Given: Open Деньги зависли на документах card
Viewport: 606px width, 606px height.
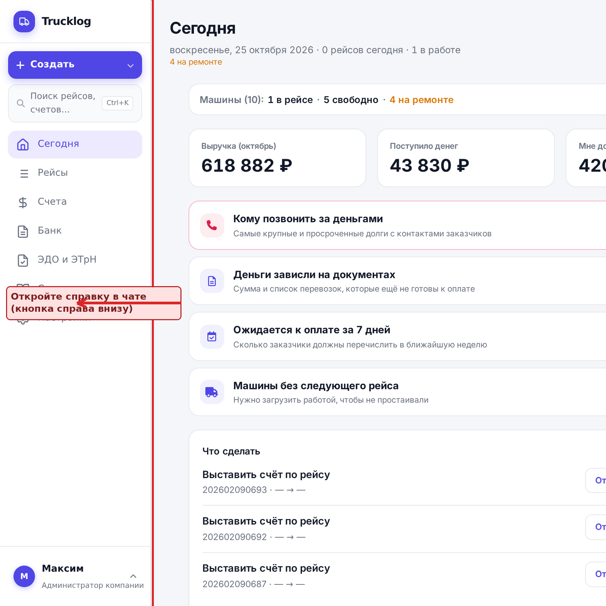Looking at the screenshot, I should (x=398, y=281).
